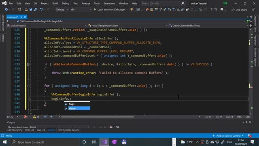Click the previous issue arrow
This screenshot has width=259, height=146.
pos(45,117)
